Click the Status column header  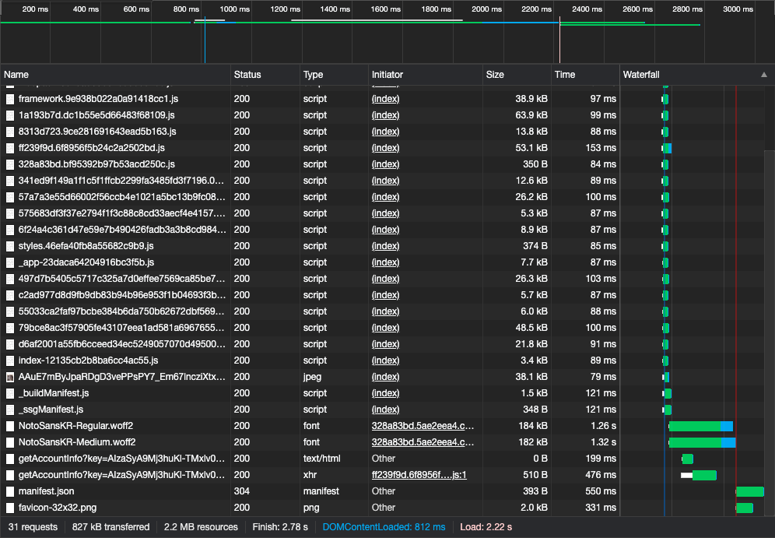pos(247,75)
